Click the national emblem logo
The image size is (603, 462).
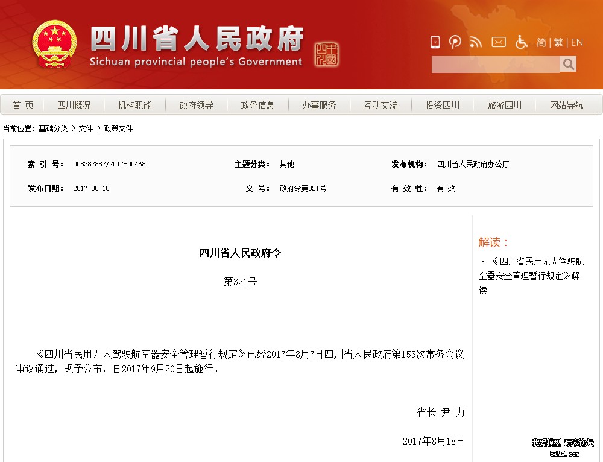[x=54, y=44]
